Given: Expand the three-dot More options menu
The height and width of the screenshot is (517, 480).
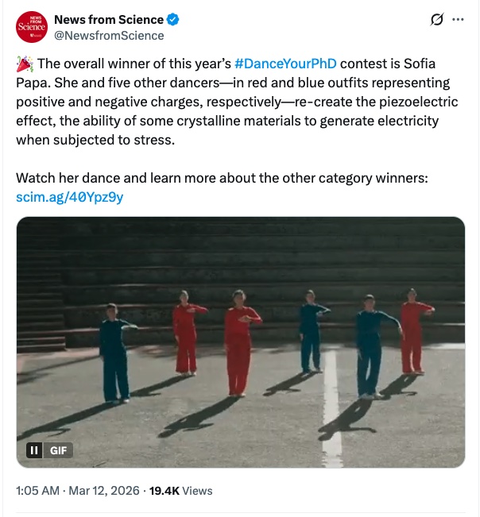Looking at the screenshot, I should pyautogui.click(x=458, y=21).
